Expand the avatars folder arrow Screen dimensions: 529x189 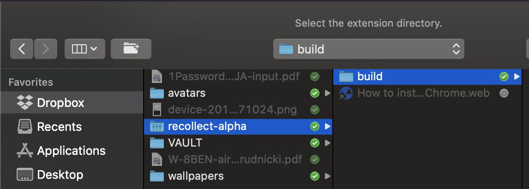pyautogui.click(x=327, y=93)
